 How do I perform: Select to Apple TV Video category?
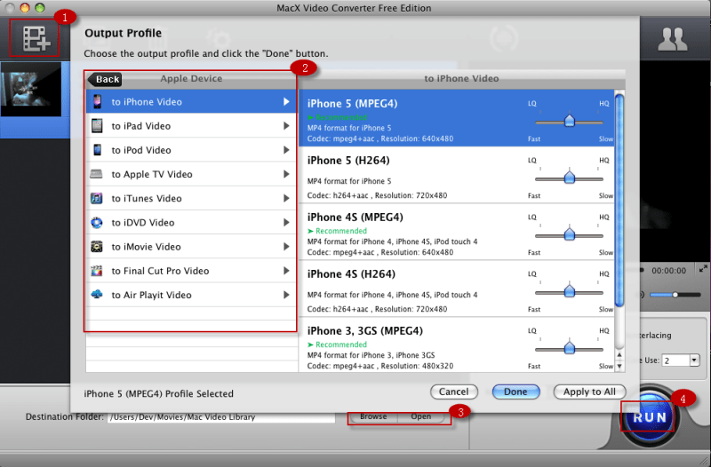pyautogui.click(x=191, y=174)
